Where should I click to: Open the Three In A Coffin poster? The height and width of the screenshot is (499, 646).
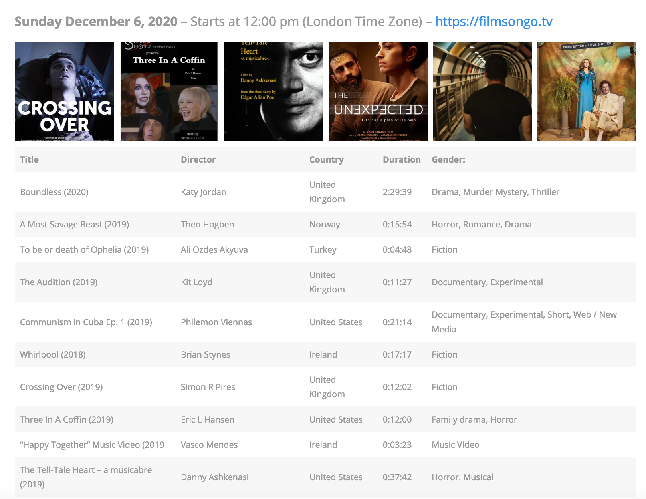tap(169, 92)
